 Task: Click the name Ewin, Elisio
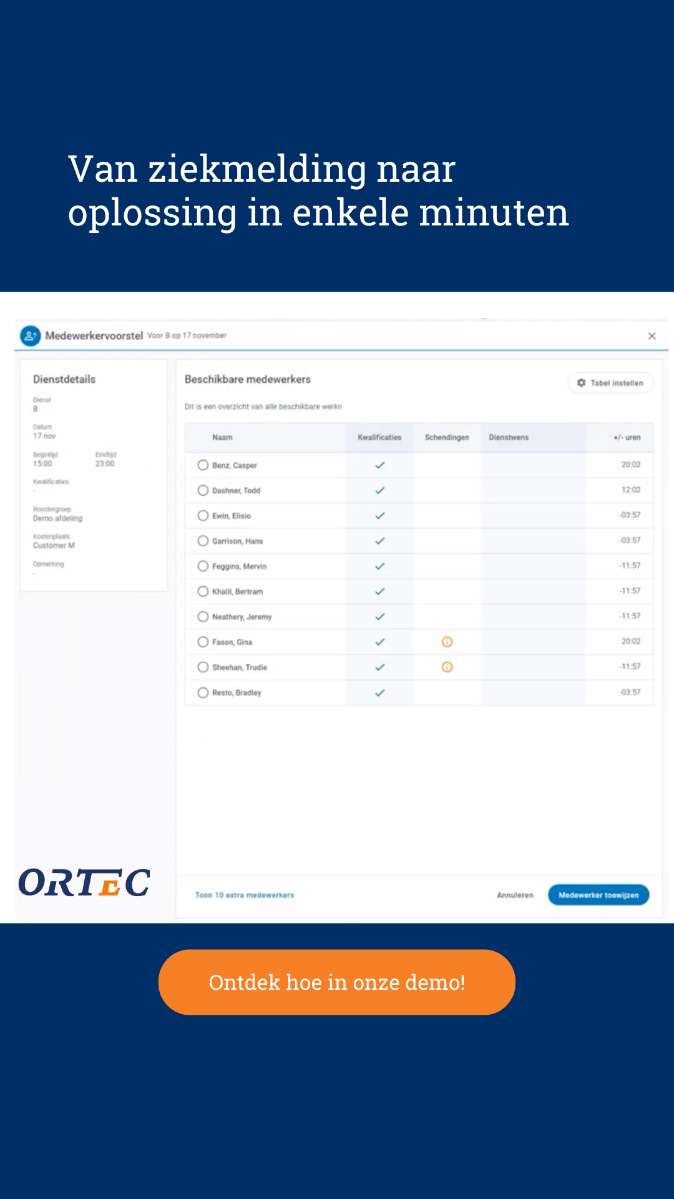[232, 516]
